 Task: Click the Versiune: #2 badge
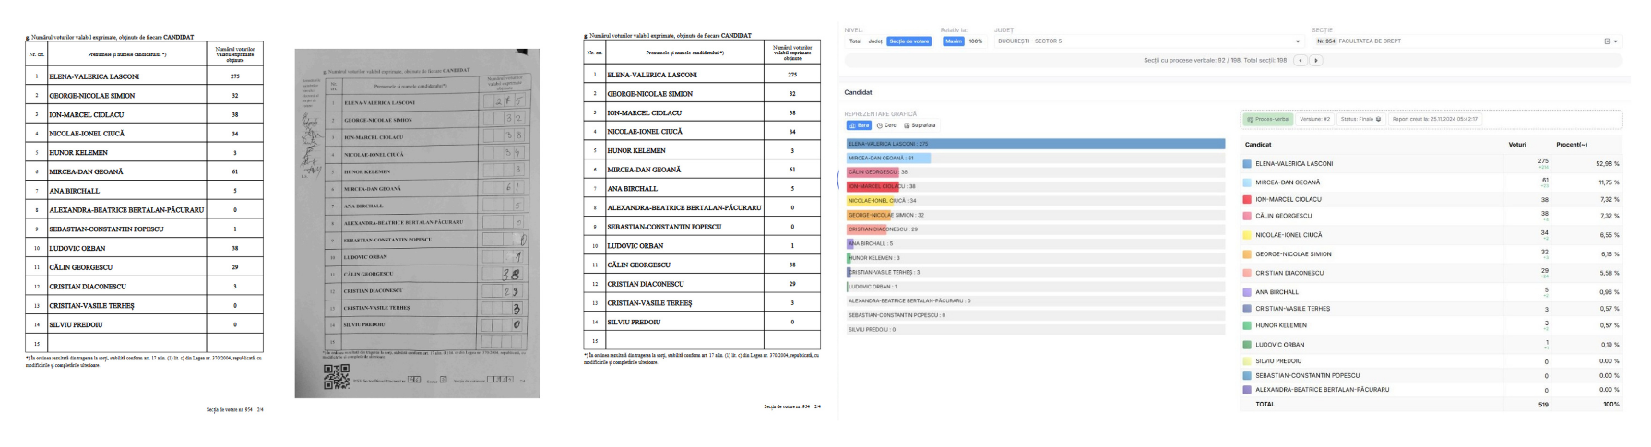click(x=1314, y=119)
